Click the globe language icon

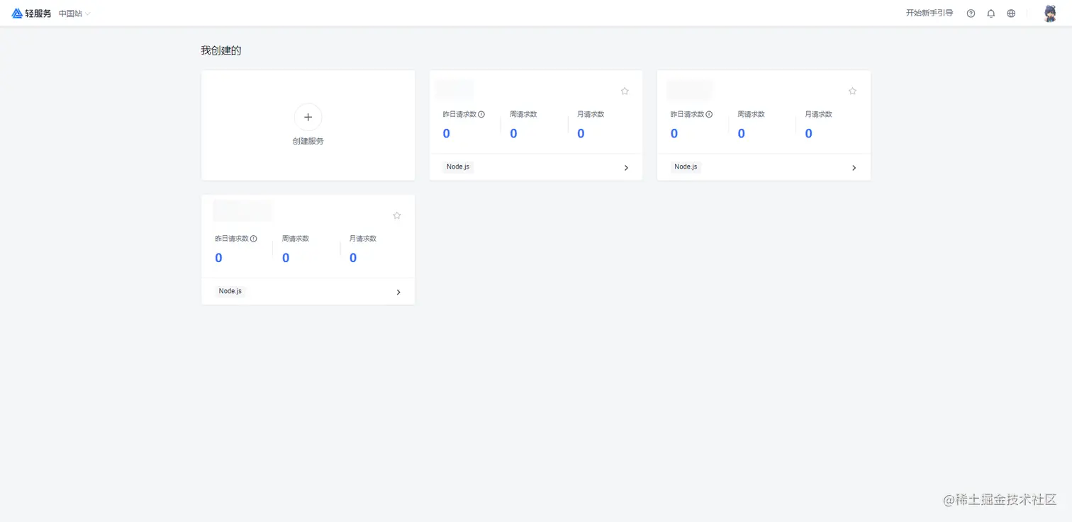click(x=1011, y=13)
